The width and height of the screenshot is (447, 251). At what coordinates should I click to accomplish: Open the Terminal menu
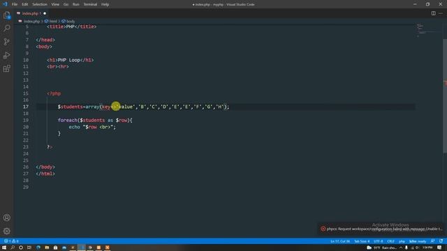[90, 4]
